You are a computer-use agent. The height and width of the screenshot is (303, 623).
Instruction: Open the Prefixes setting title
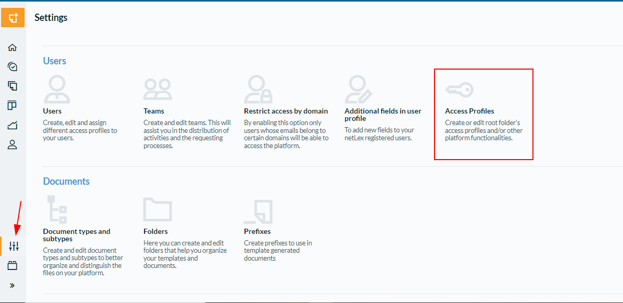(x=257, y=231)
